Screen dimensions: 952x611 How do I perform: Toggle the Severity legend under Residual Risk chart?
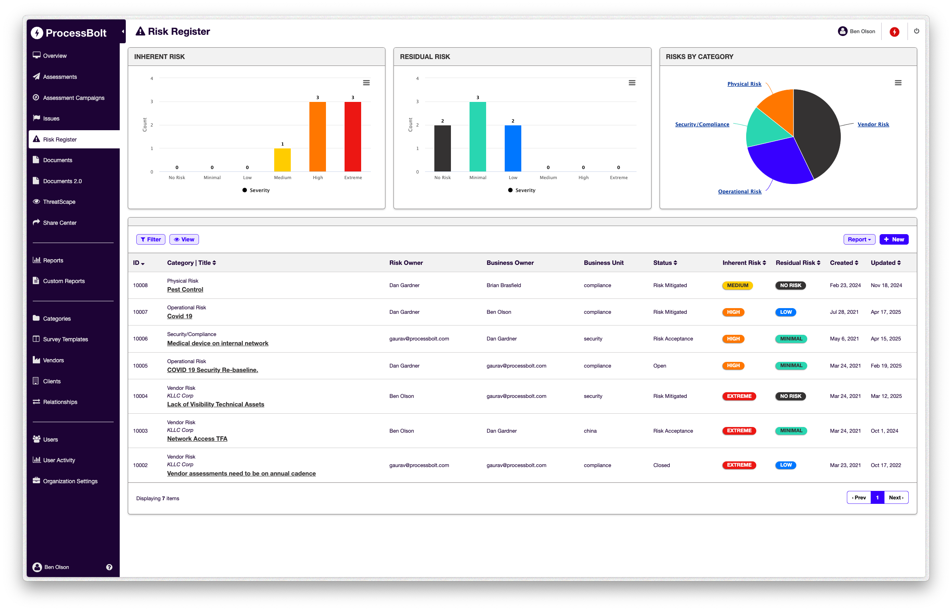point(522,190)
